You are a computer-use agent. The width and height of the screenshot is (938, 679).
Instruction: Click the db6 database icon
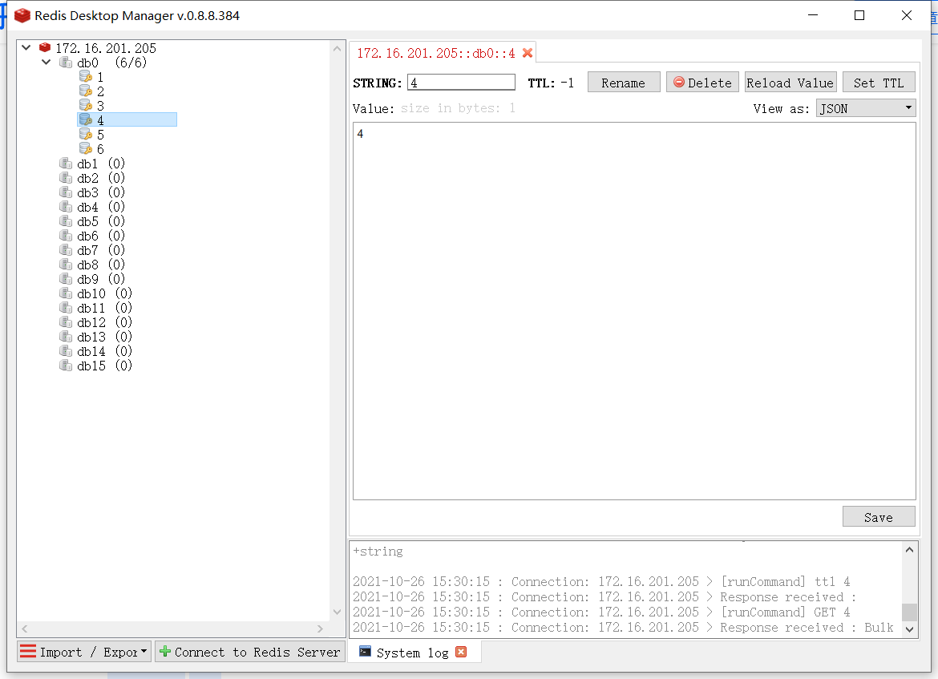pos(66,235)
